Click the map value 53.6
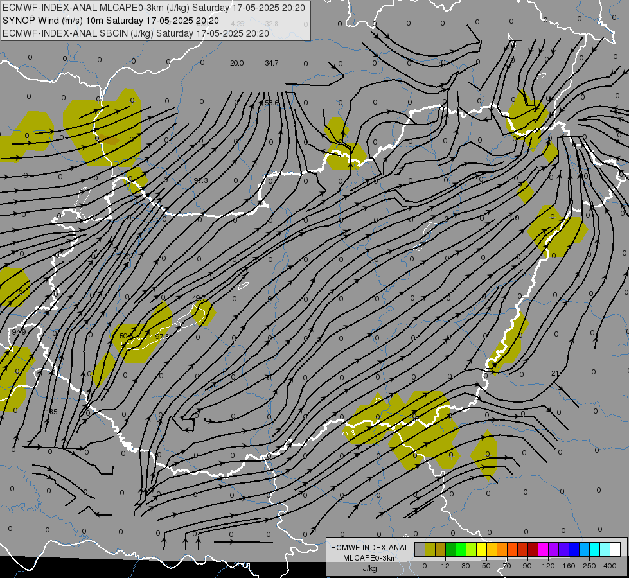Image resolution: width=629 pixels, height=578 pixels. click(x=272, y=103)
